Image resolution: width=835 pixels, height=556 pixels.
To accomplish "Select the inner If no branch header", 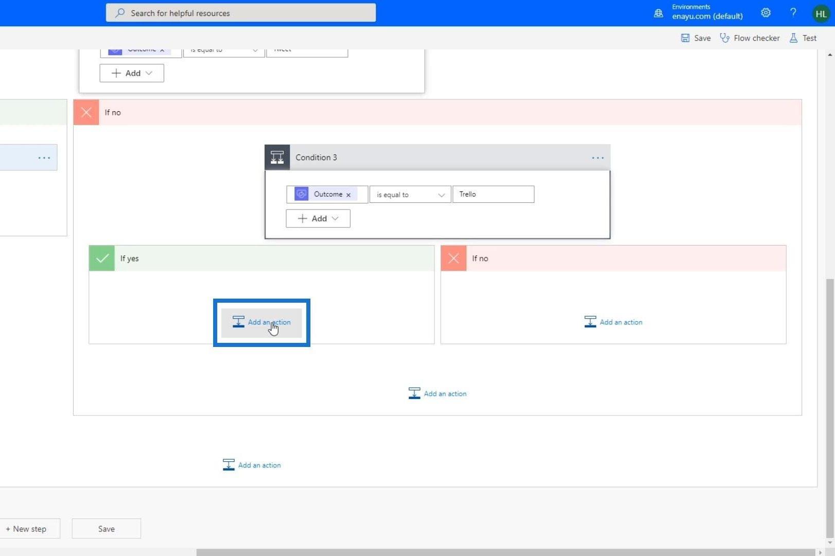I will click(613, 258).
